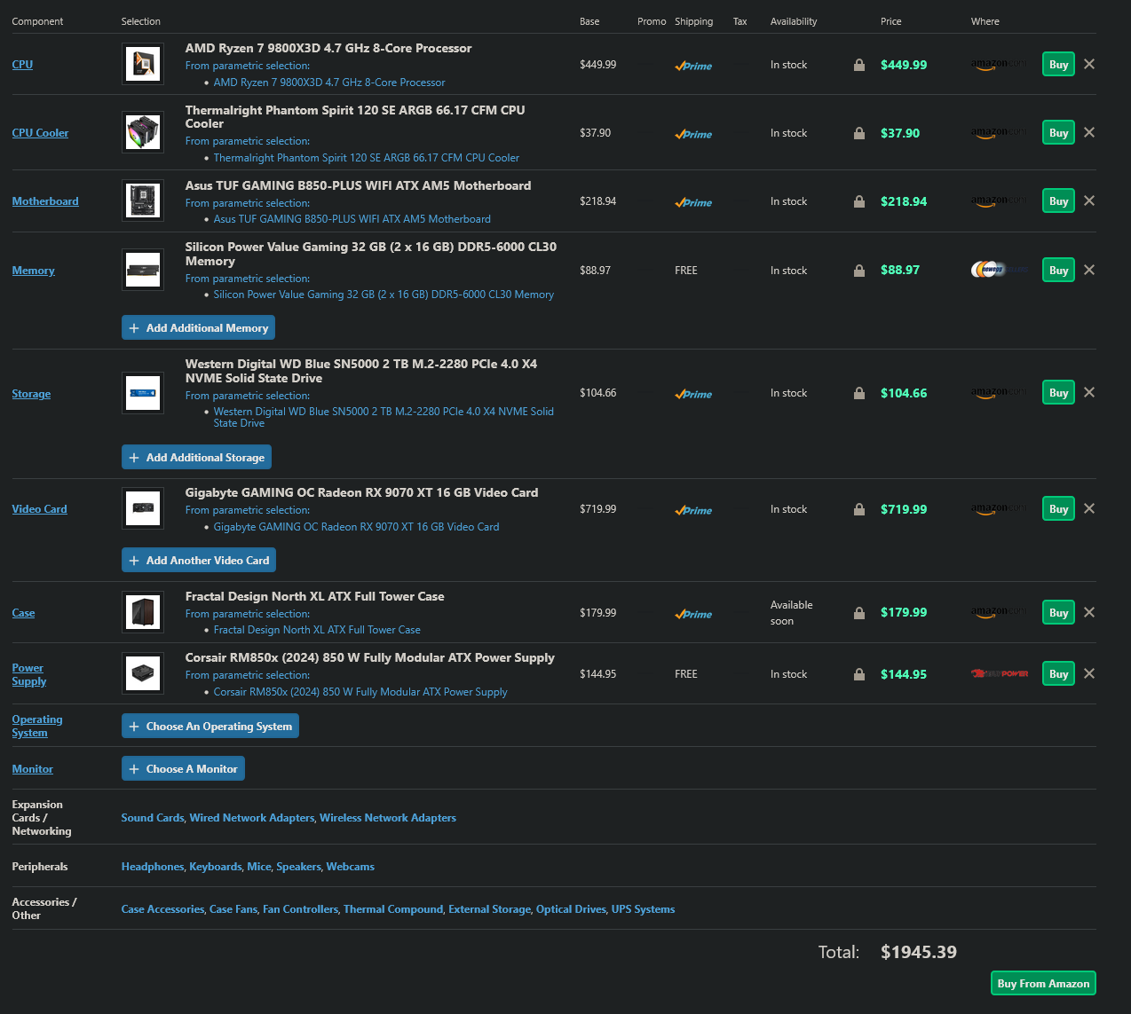Open the UPS Systems link
The height and width of the screenshot is (1014, 1131).
point(643,908)
